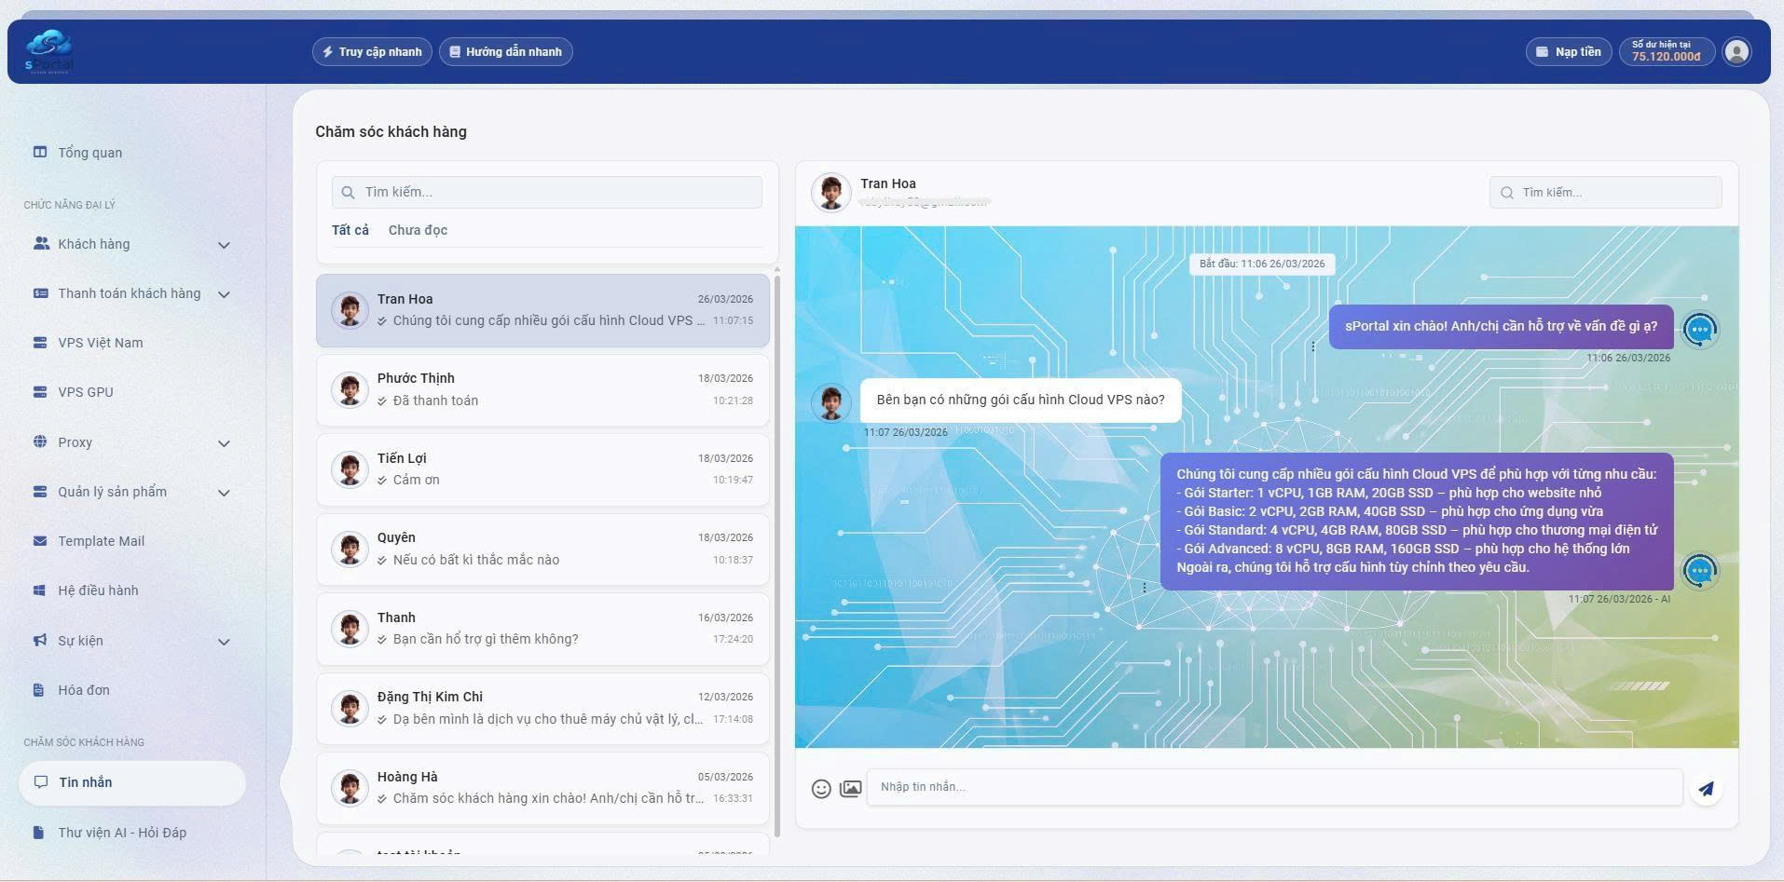Open conversation with Tiến Lợi
The image size is (1784, 882).
[542, 469]
